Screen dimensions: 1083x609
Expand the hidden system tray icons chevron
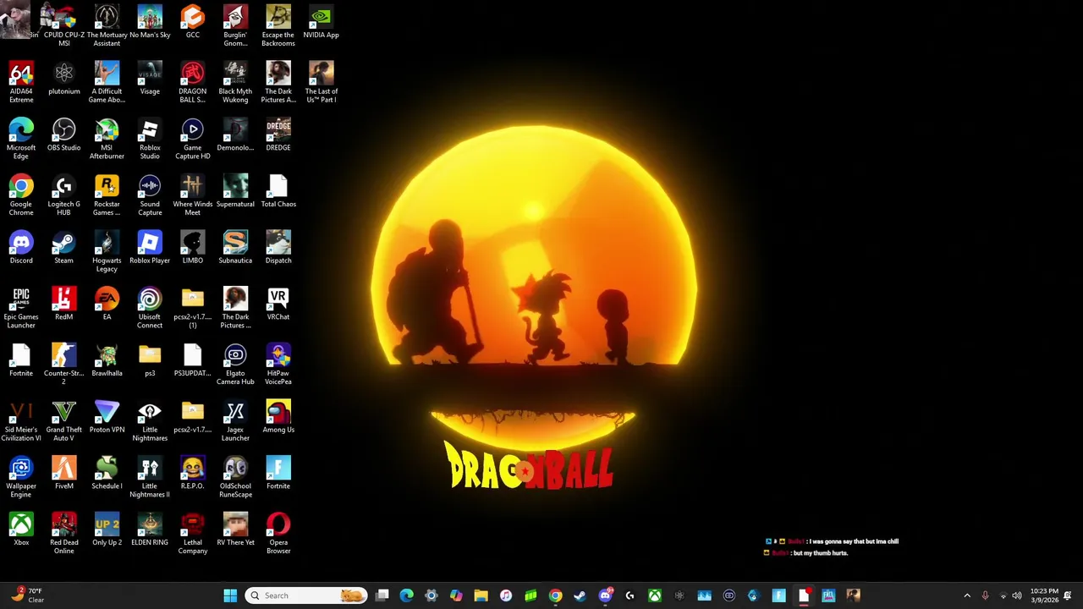click(967, 595)
